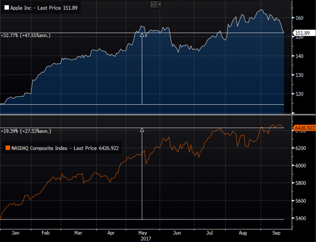The image size is (316, 242).
Task: Expand the chart type dropdown arrow
Action: tap(160, 4)
